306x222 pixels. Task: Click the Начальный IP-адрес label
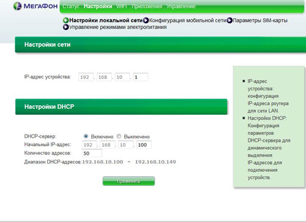point(48,144)
